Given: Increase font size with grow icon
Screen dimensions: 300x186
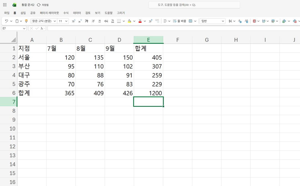Looking at the screenshot, I should 73,21.
